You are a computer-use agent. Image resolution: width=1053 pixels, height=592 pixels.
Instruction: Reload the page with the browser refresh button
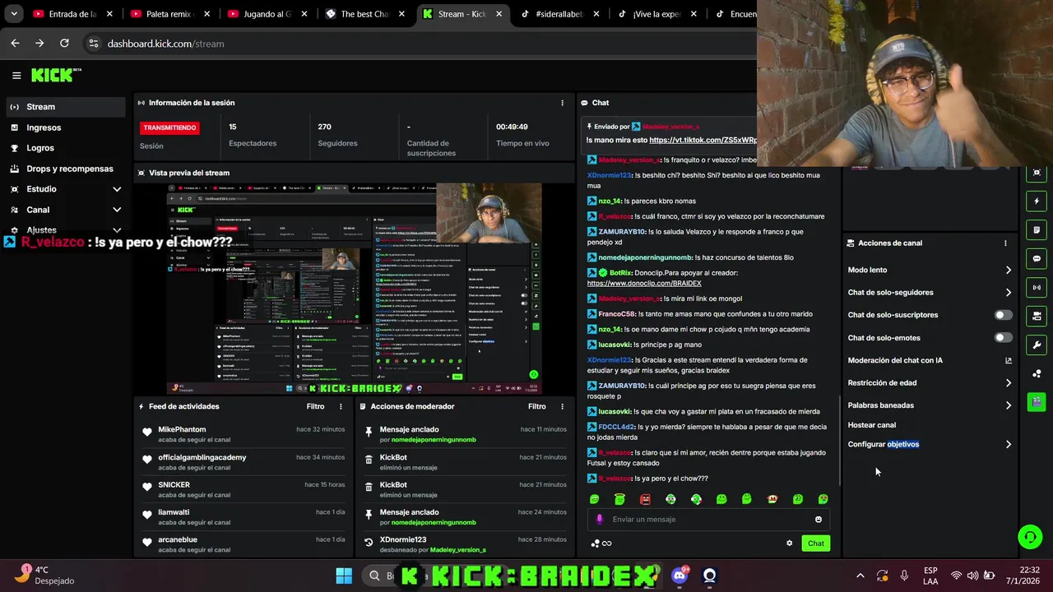(64, 44)
